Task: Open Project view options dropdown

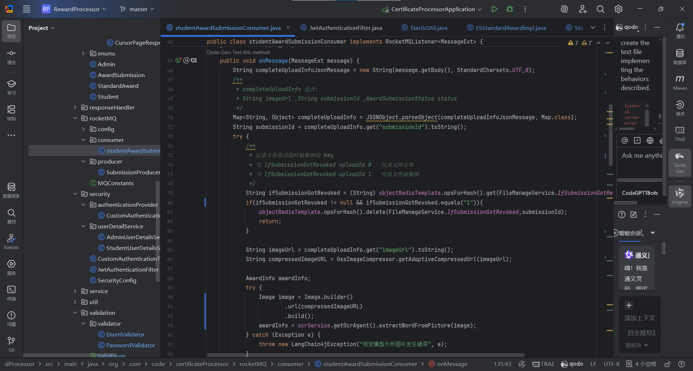Action: (x=42, y=28)
